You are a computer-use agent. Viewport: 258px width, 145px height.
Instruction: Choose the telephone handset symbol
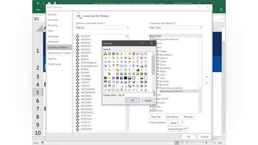pyautogui.click(x=129, y=70)
